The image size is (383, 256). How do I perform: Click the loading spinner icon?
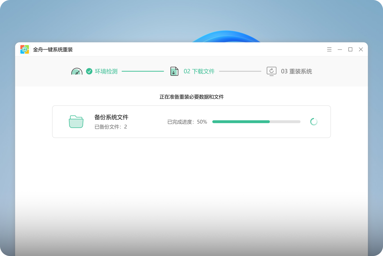tap(314, 122)
